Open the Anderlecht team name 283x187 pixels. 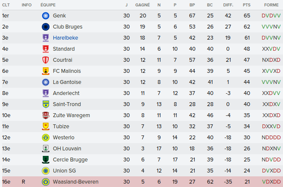[66, 93]
